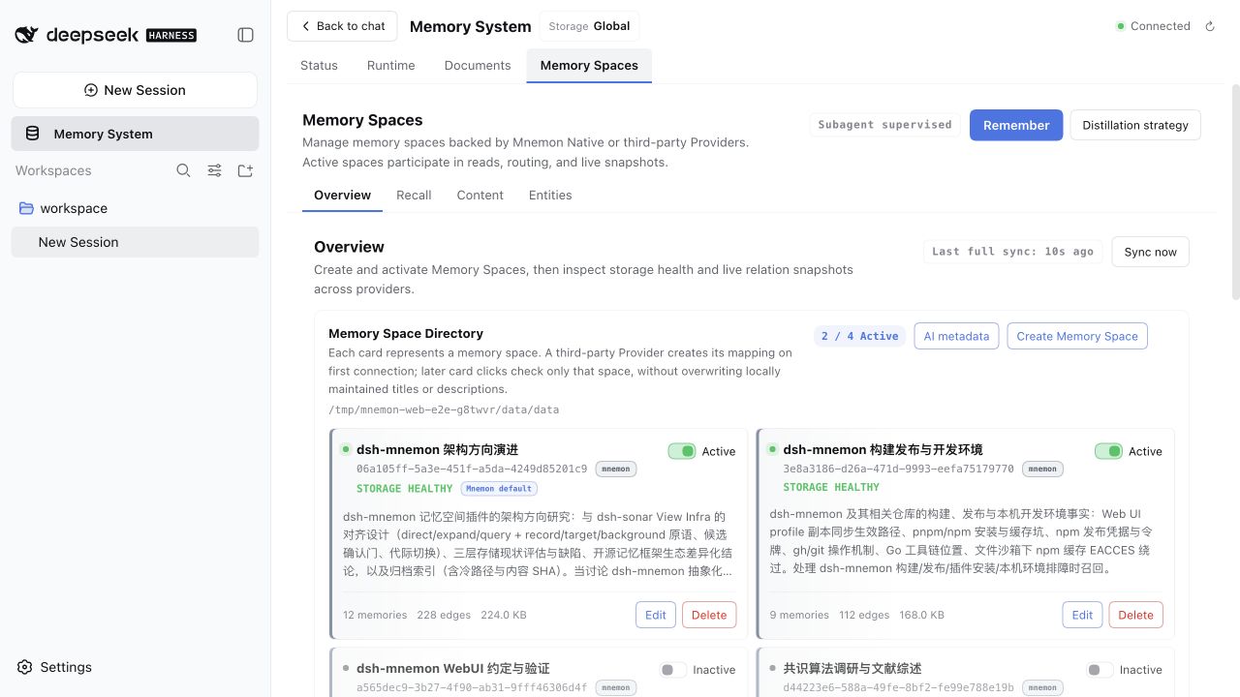Click the 9 memories count
Image resolution: width=1240 pixels, height=697 pixels.
click(x=799, y=615)
